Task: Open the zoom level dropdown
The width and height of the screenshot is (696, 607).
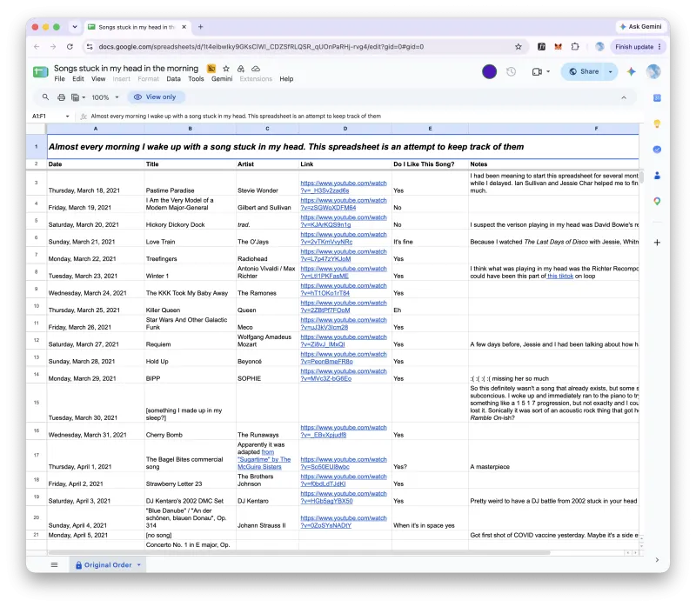Action: (x=104, y=97)
